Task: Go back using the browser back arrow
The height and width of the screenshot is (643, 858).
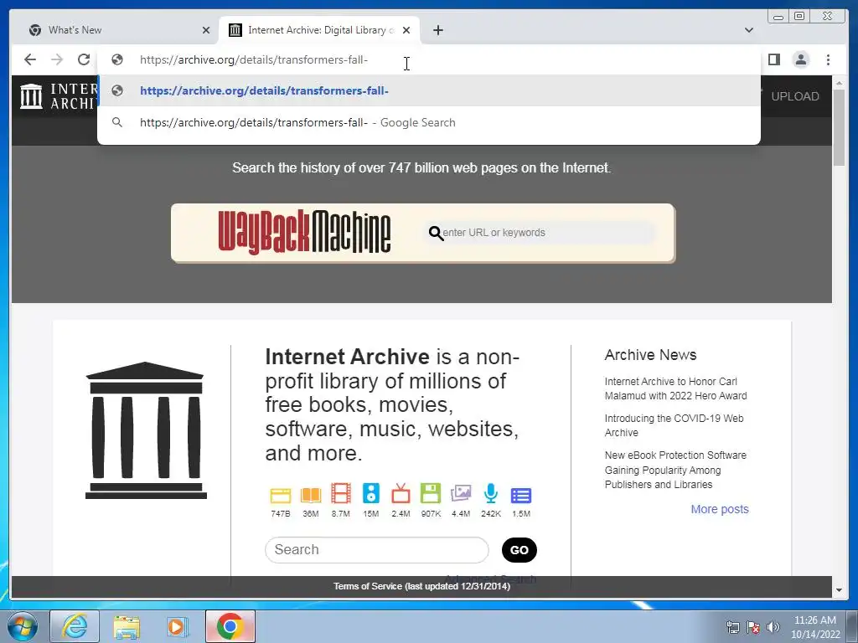Action: click(30, 59)
